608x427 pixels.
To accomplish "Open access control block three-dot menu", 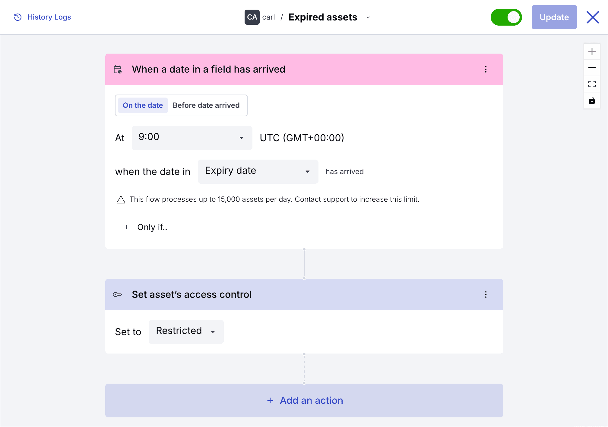I will [486, 295].
